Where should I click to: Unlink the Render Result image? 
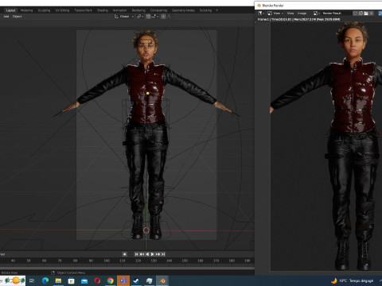pyautogui.click(x=372, y=14)
